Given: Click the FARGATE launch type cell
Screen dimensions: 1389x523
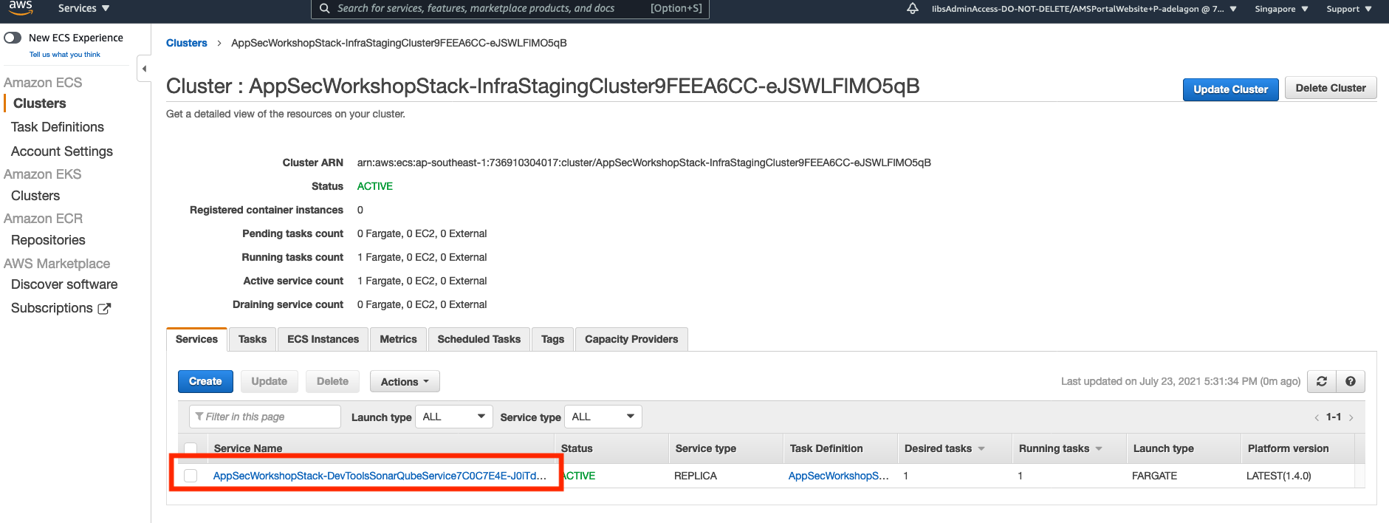Looking at the screenshot, I should pos(1154,476).
